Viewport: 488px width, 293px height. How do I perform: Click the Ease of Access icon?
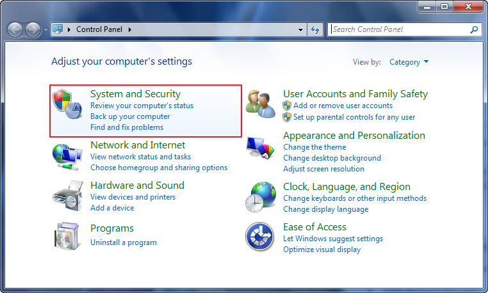[261, 237]
